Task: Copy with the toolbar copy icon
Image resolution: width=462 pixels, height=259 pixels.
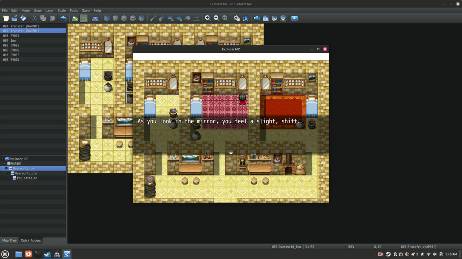Action: tap(43, 18)
